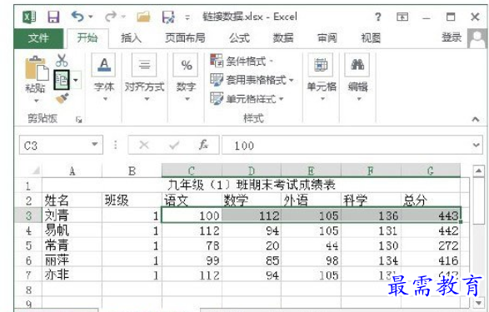Click the 登录 sign-in link
Viewport: 489px width, 312px height.
[452, 37]
